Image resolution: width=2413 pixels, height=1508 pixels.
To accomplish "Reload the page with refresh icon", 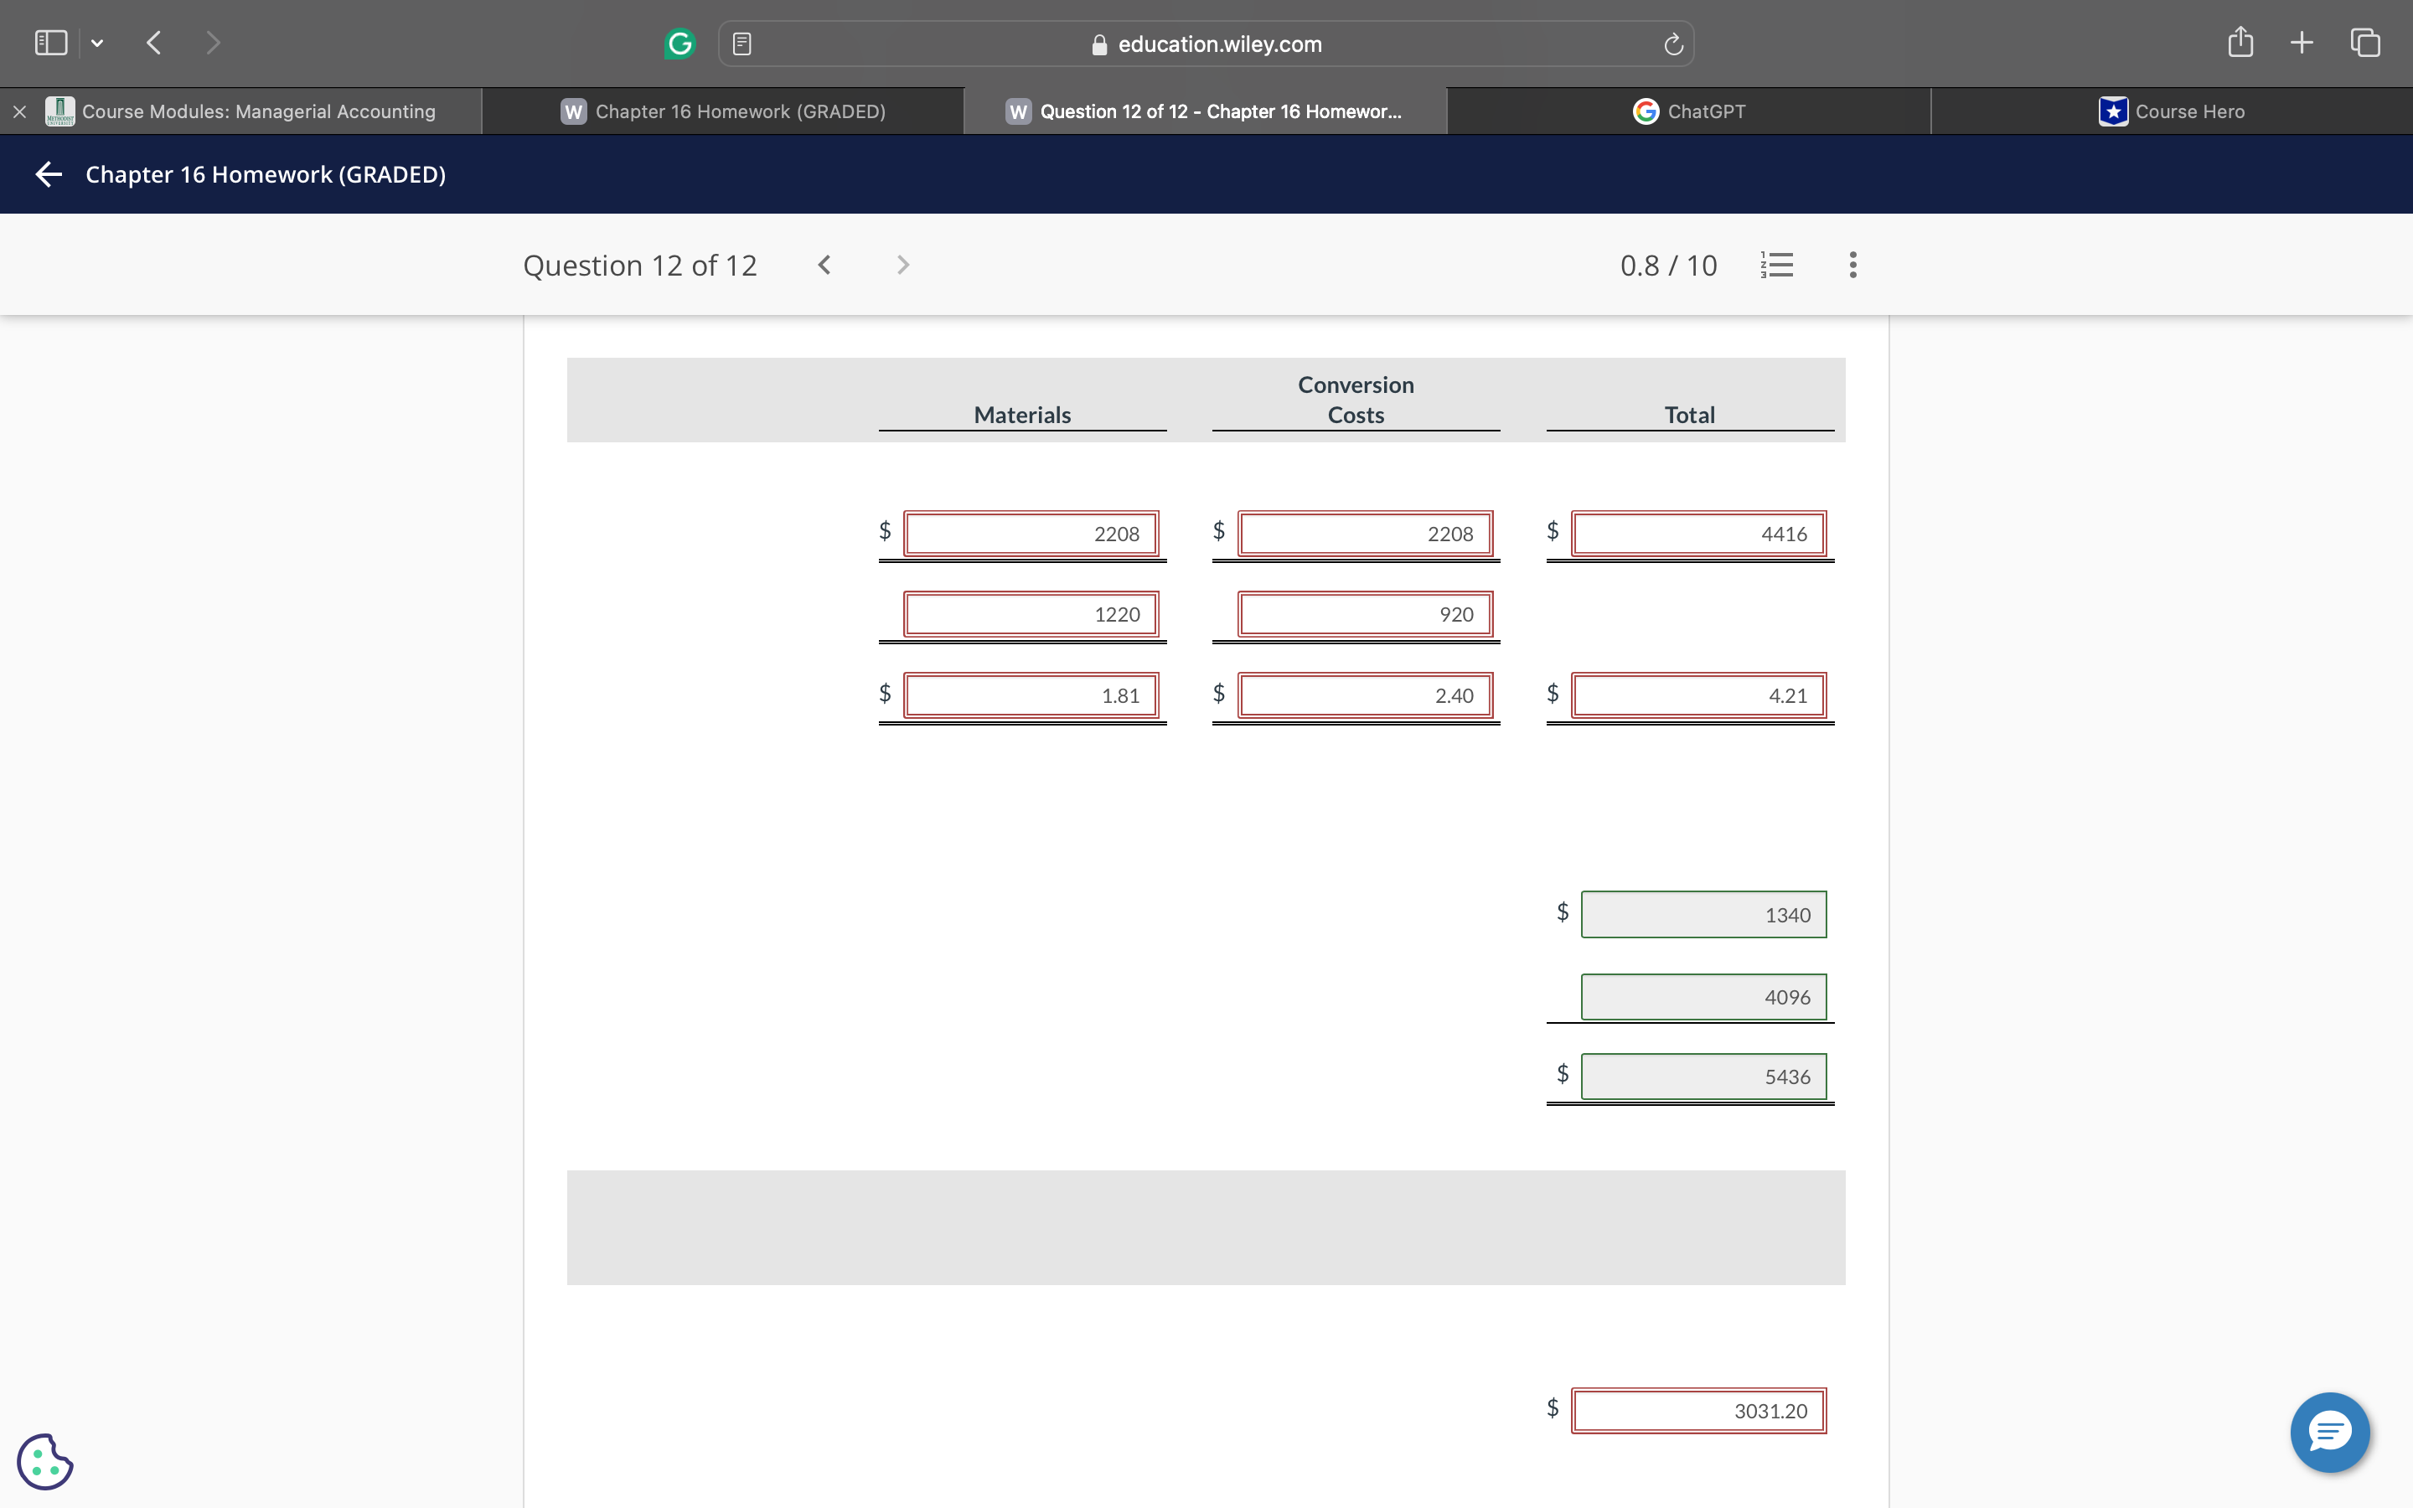I will point(1673,44).
